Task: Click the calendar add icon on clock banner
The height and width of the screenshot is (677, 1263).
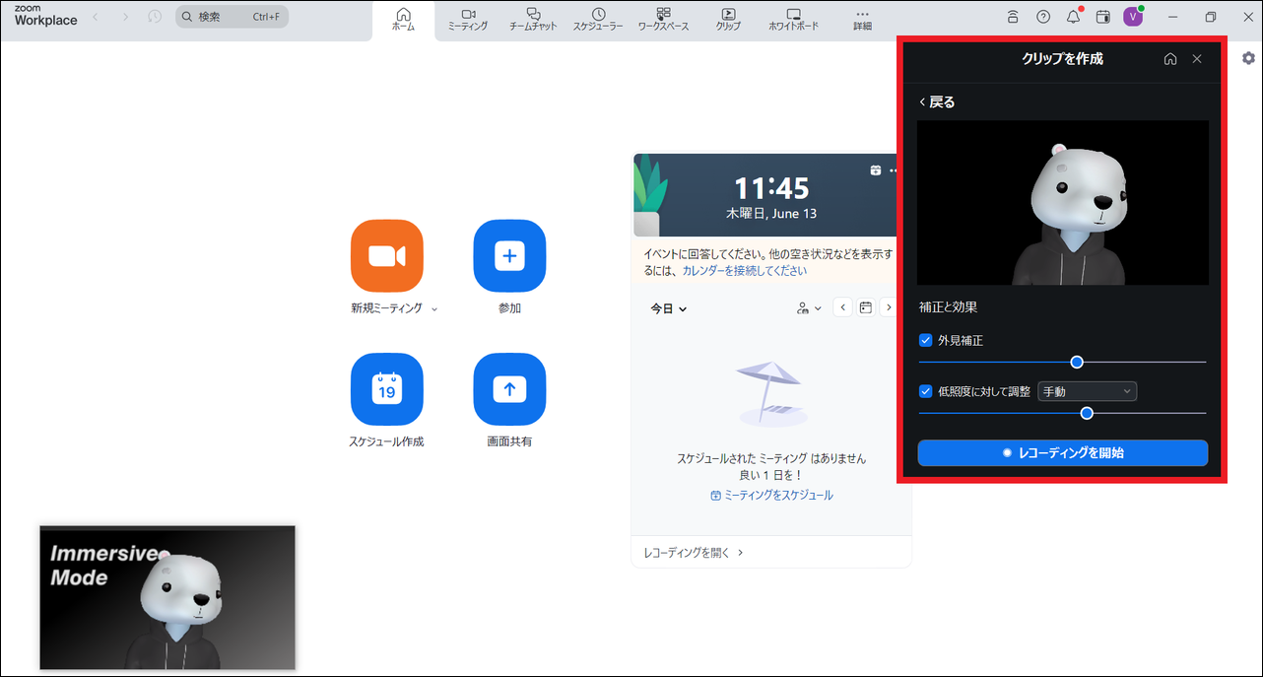Action: tap(876, 170)
